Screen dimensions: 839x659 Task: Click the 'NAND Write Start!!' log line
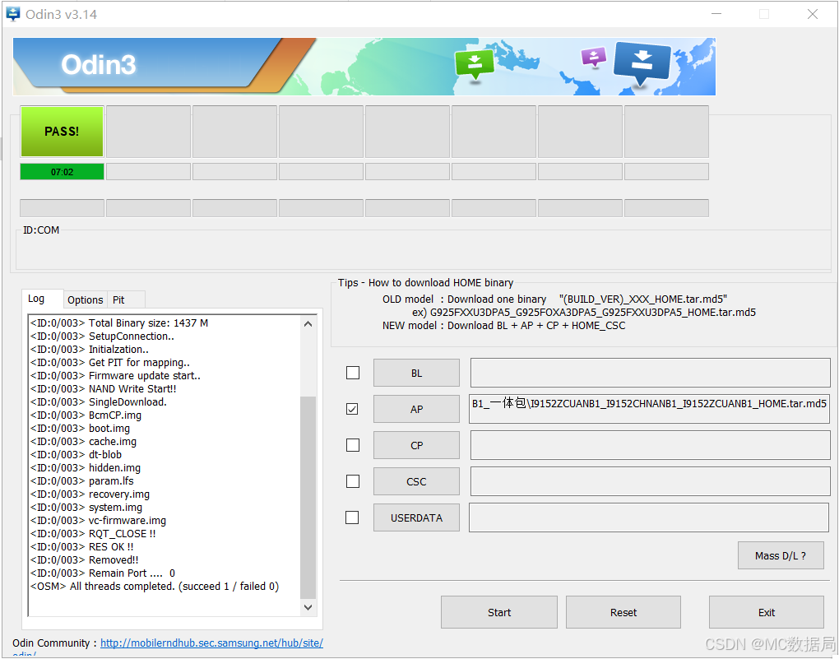click(x=104, y=388)
